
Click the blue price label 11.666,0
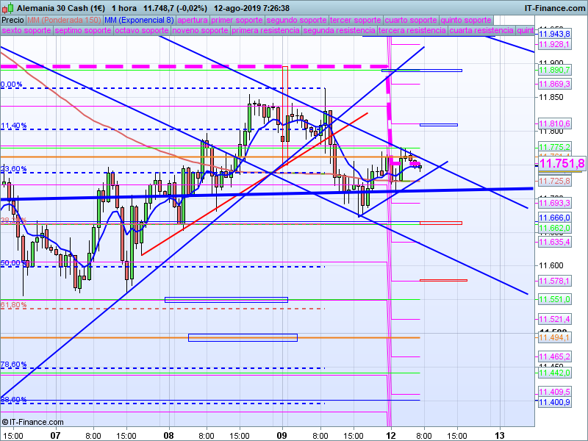(x=555, y=218)
